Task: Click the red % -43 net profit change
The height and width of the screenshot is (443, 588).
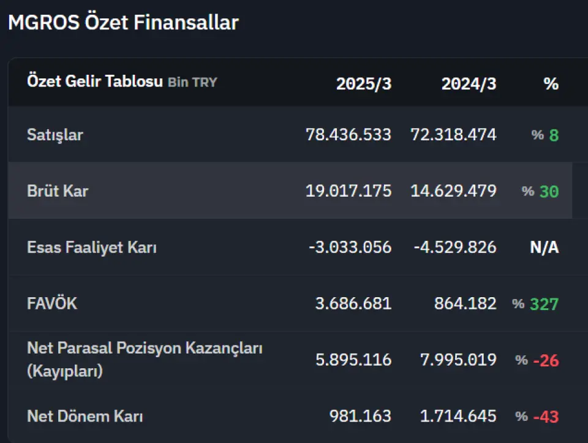Action: [x=537, y=417]
